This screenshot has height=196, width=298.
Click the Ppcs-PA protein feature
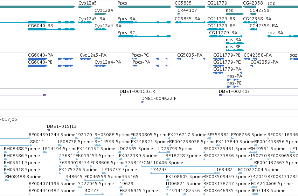click(x=150, y=66)
